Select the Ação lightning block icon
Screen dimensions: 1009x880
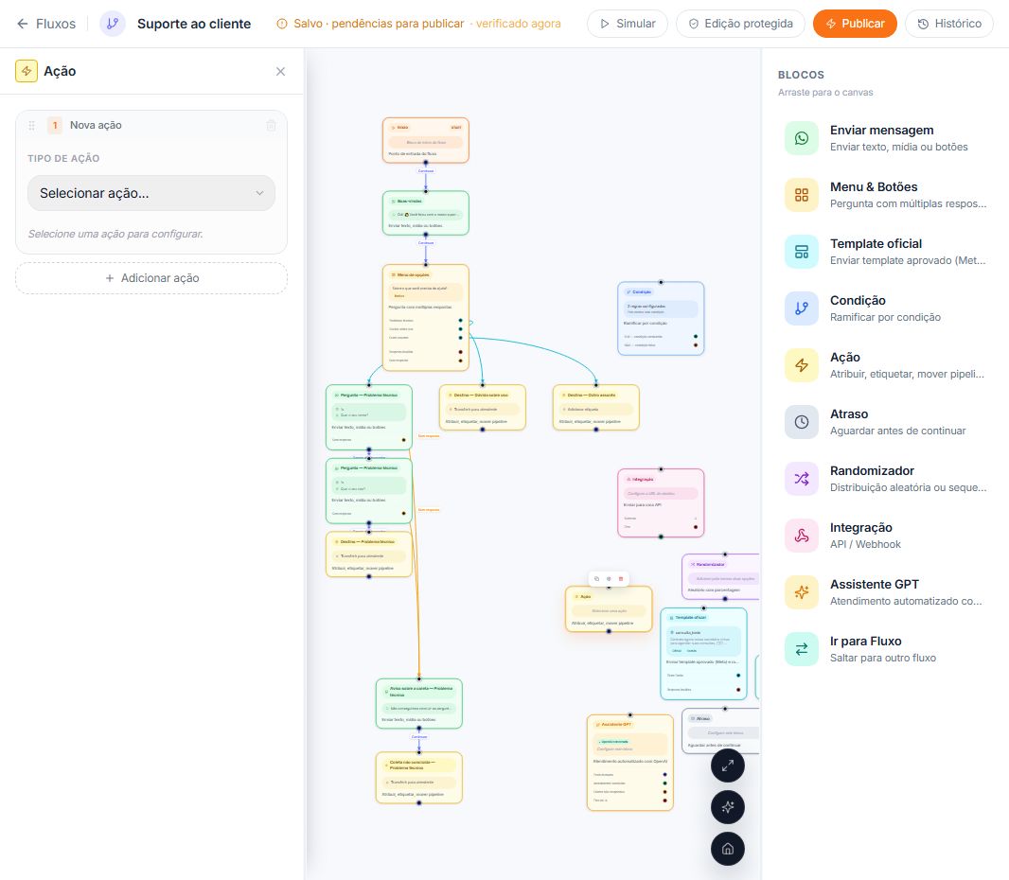tap(801, 365)
